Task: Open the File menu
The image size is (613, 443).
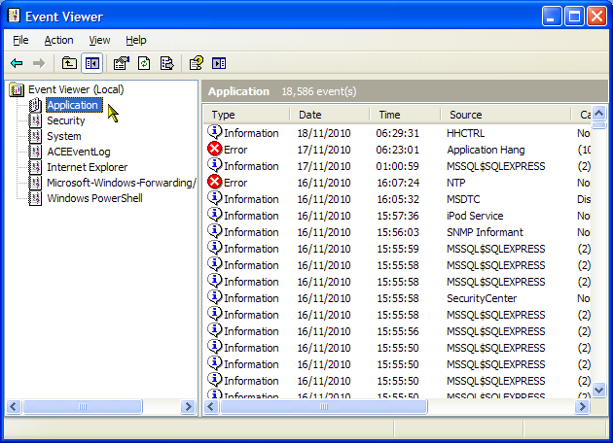Action: pyautogui.click(x=20, y=40)
